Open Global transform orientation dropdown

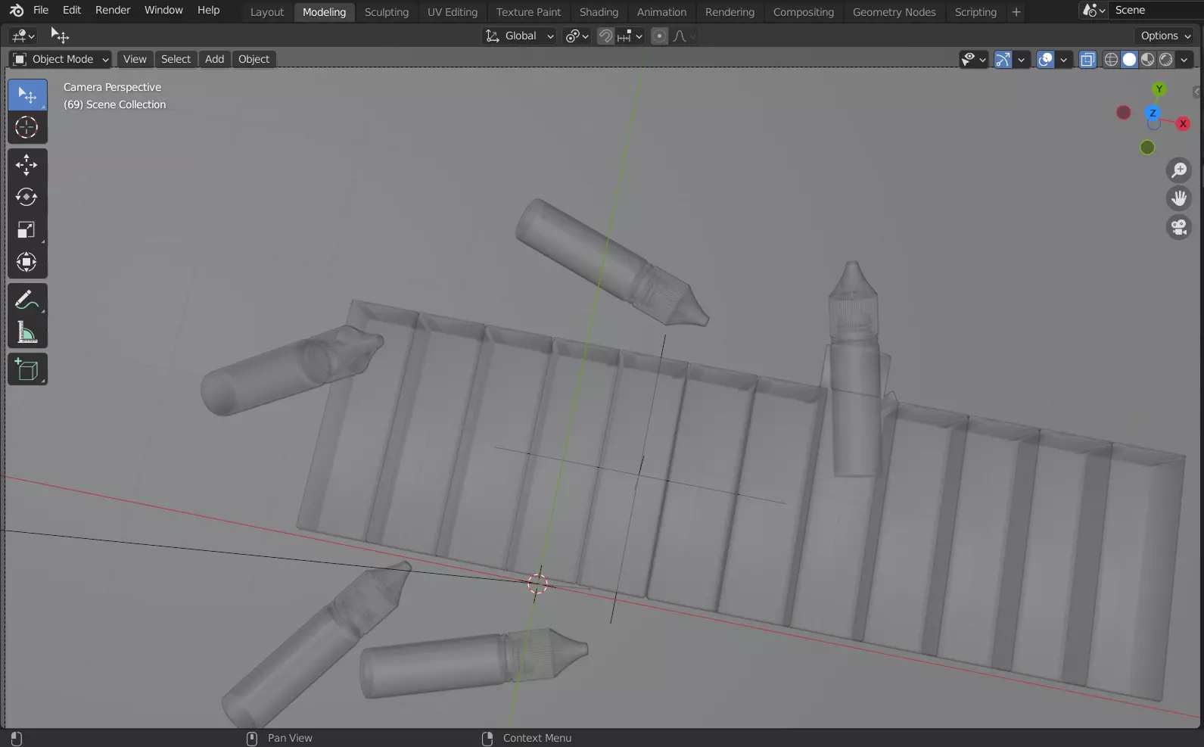click(x=520, y=36)
